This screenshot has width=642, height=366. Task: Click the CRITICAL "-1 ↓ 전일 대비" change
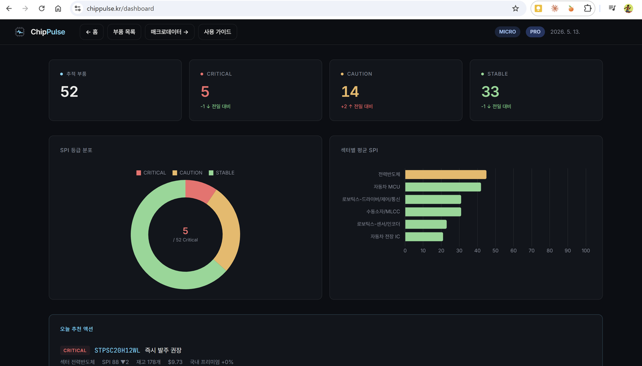tap(216, 106)
